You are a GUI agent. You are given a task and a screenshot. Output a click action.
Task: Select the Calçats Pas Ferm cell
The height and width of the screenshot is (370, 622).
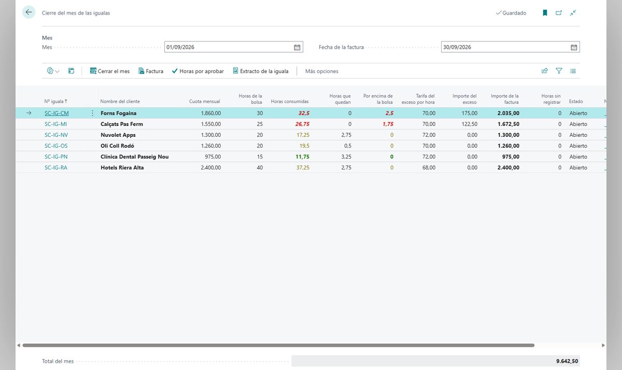click(122, 124)
